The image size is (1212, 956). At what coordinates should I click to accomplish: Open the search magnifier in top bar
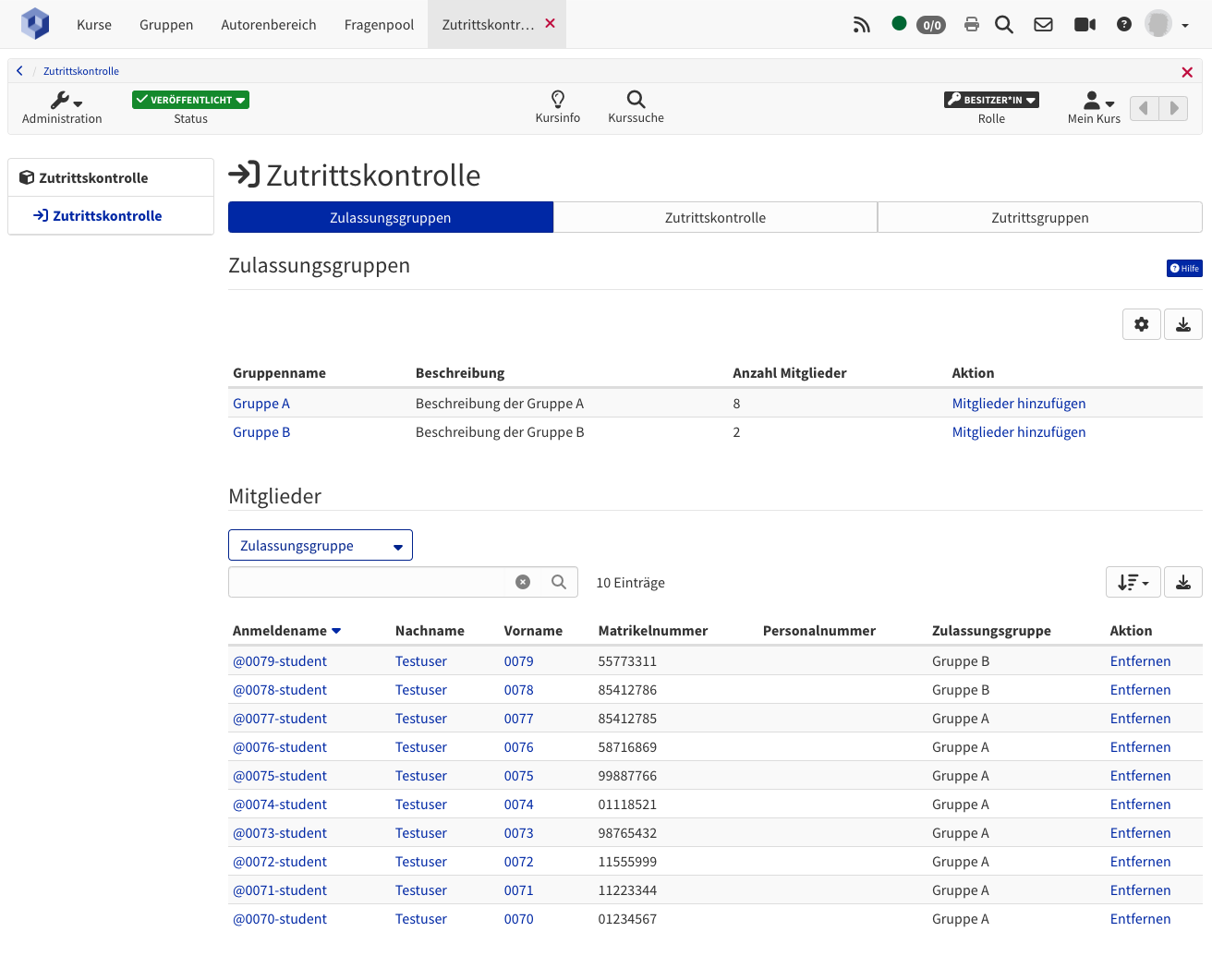pyautogui.click(x=1004, y=25)
